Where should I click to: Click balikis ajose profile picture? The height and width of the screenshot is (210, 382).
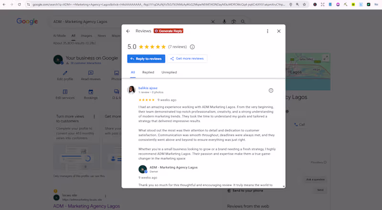[131, 90]
